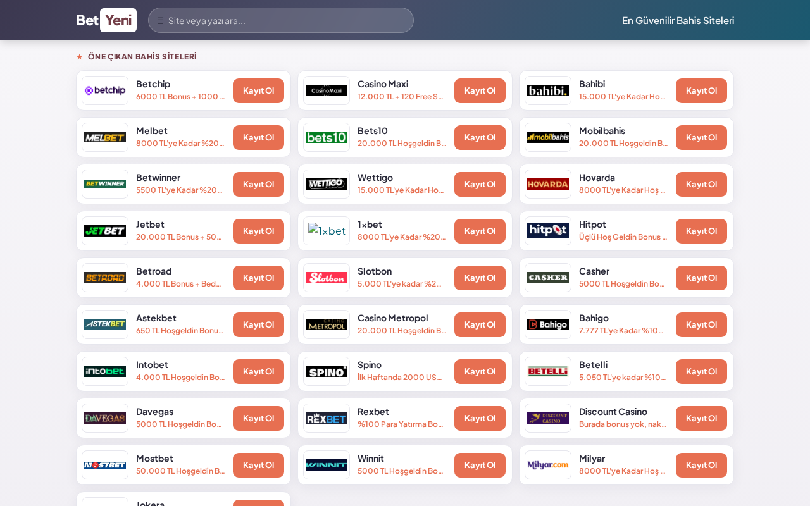The image size is (810, 506).
Task: Click the Hovarda logo icon
Action: [x=548, y=184]
